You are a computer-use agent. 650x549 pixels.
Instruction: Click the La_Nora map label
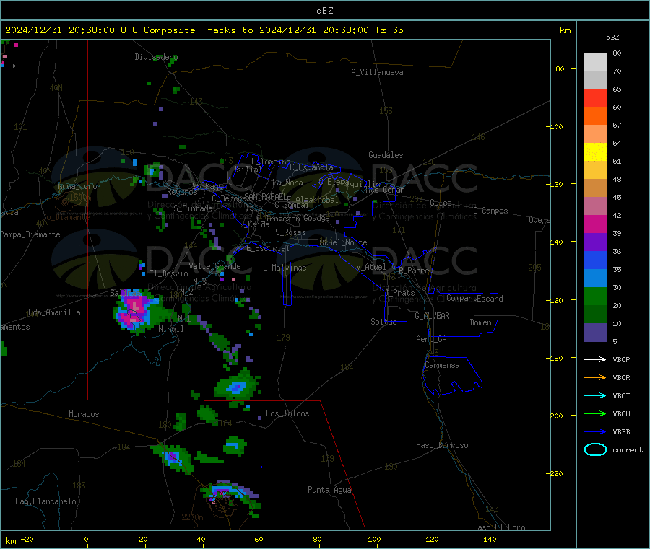coord(287,183)
